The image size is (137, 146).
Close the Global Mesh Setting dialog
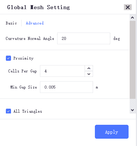[x=128, y=7]
